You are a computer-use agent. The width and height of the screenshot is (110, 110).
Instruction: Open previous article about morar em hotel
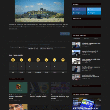click(x=24, y=48)
